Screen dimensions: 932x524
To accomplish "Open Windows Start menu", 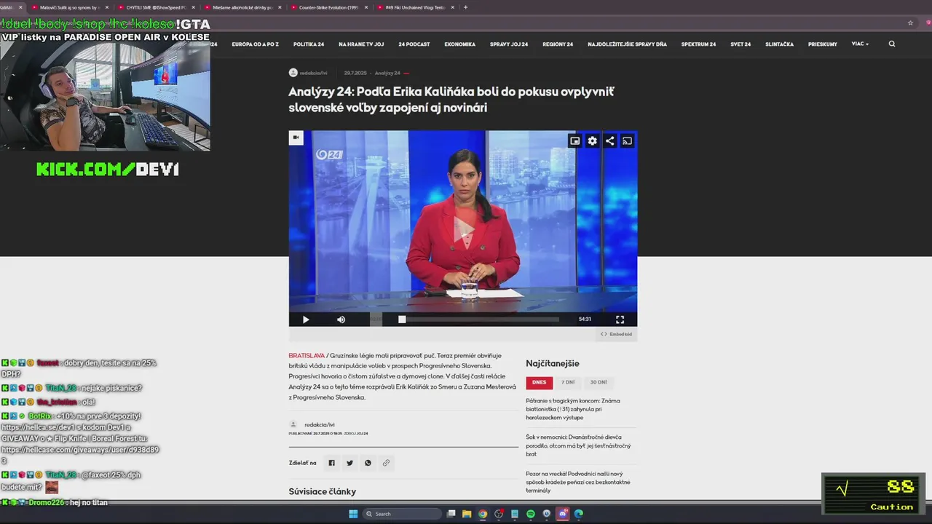I will (x=353, y=514).
